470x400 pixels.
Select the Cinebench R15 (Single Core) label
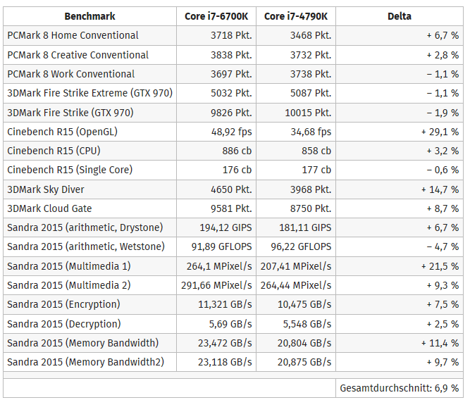tap(70, 170)
